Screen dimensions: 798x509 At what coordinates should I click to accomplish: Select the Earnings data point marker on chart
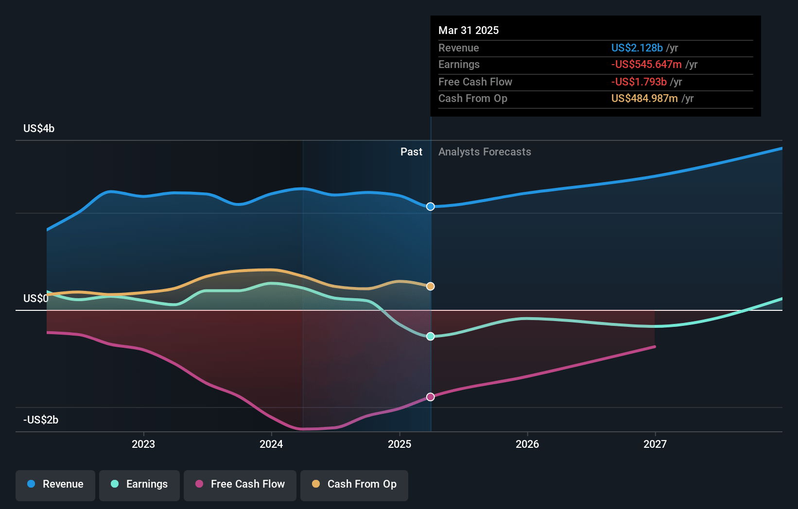431,336
